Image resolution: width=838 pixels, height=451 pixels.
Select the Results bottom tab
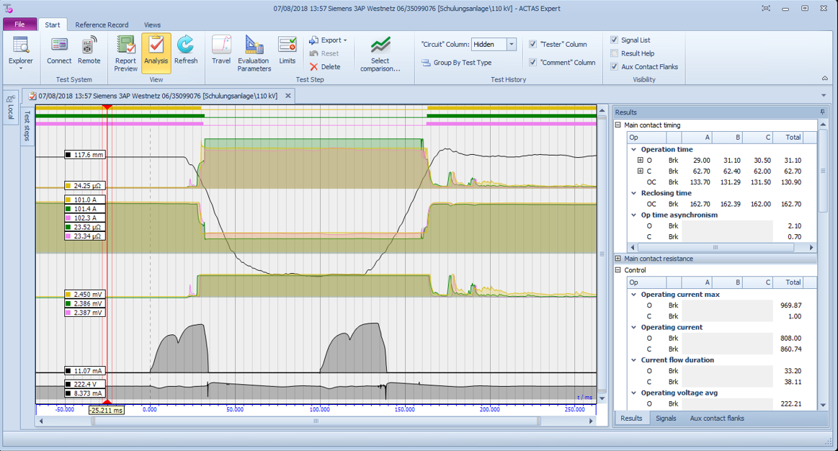point(631,419)
